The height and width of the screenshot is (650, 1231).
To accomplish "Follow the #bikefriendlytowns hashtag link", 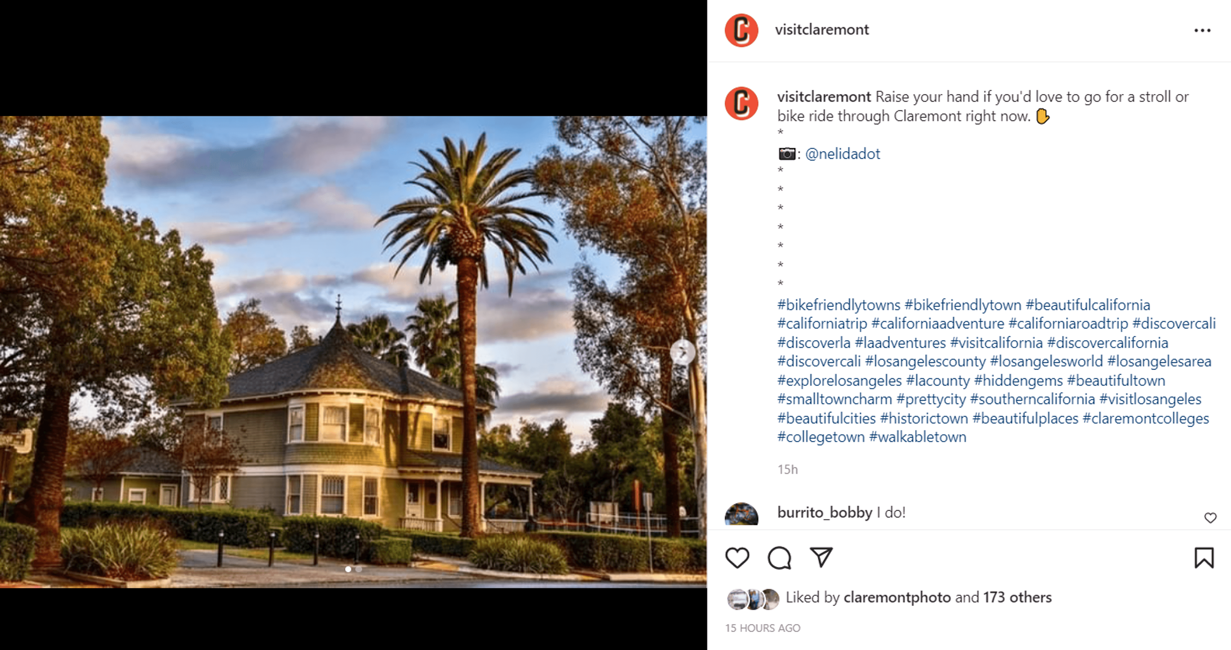I will [x=839, y=305].
